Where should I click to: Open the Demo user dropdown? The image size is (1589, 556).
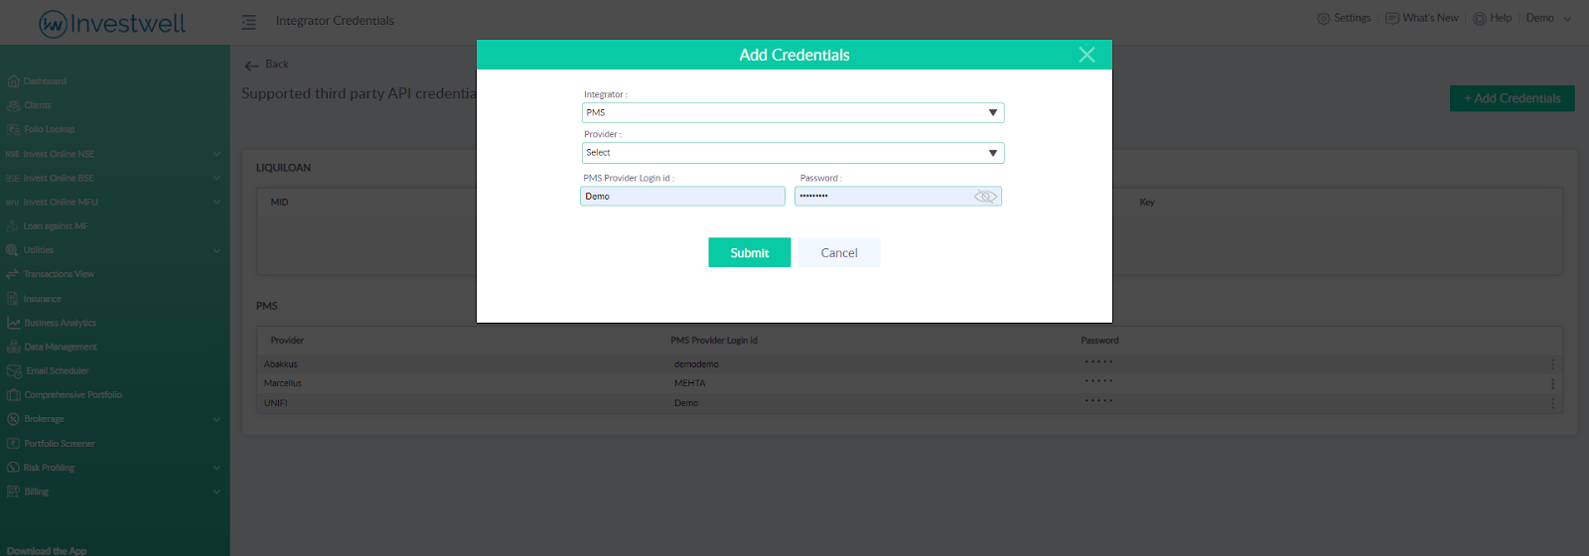click(1549, 18)
